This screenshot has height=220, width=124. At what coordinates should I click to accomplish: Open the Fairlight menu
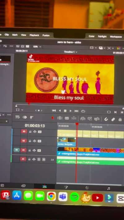pyautogui.click(x=102, y=37)
